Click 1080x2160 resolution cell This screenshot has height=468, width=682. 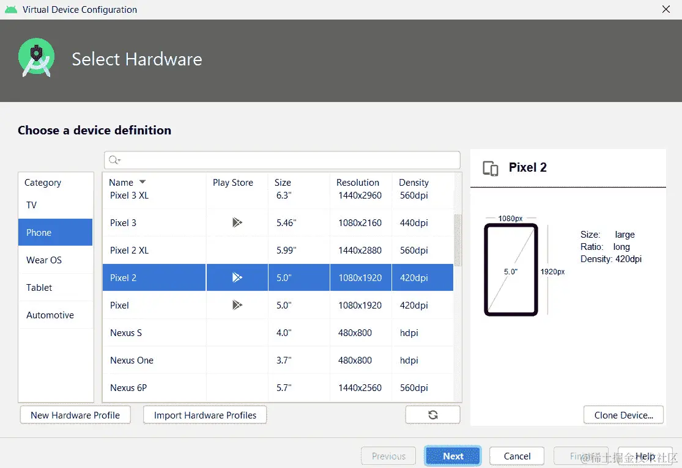point(360,223)
